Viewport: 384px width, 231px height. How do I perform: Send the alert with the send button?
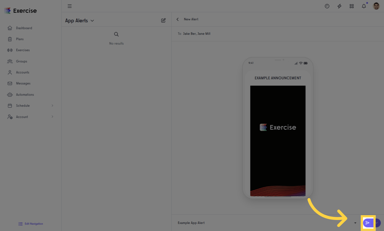pyautogui.click(x=368, y=223)
